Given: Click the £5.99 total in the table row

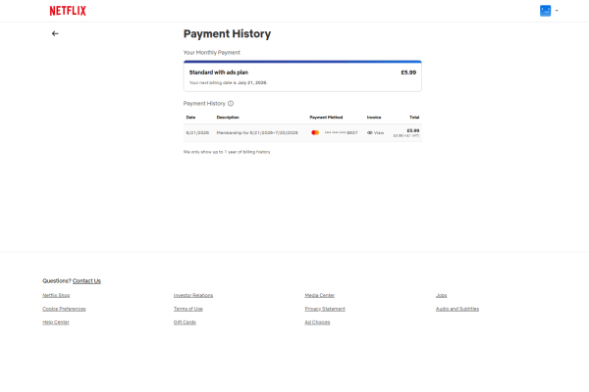Looking at the screenshot, I should [413, 130].
